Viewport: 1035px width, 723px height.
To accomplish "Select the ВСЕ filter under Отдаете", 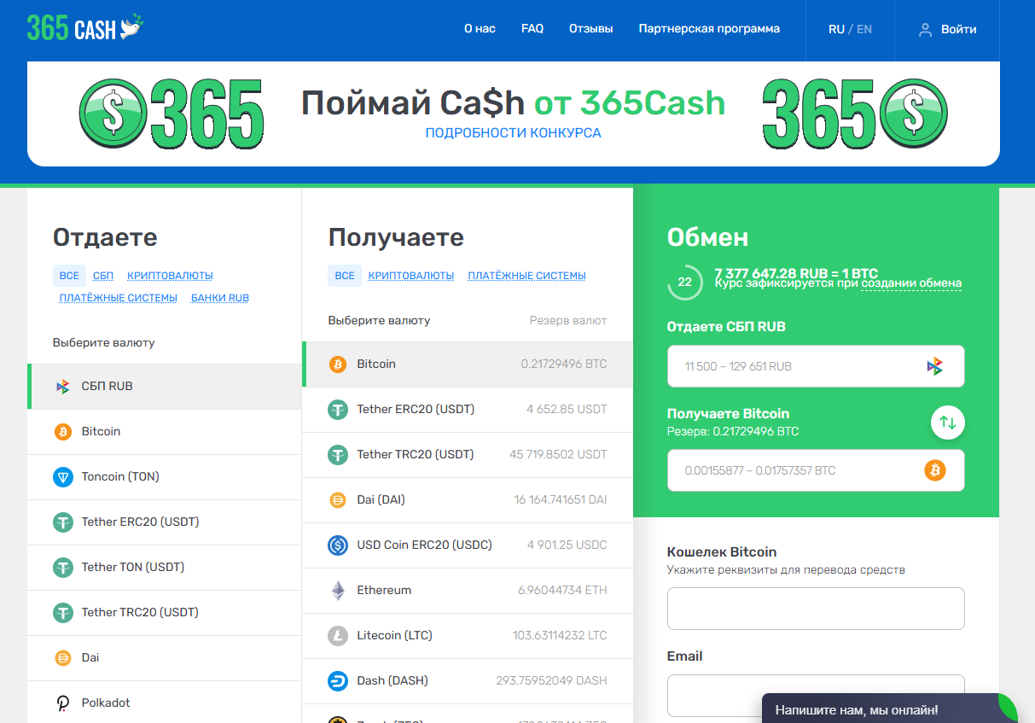I will [x=69, y=276].
